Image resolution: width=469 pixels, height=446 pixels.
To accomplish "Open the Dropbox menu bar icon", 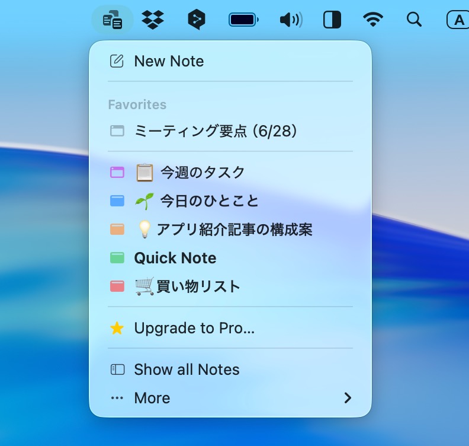I will click(153, 20).
